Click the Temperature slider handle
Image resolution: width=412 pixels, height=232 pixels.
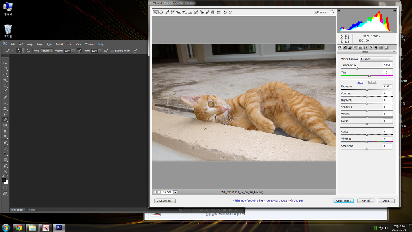click(357, 68)
